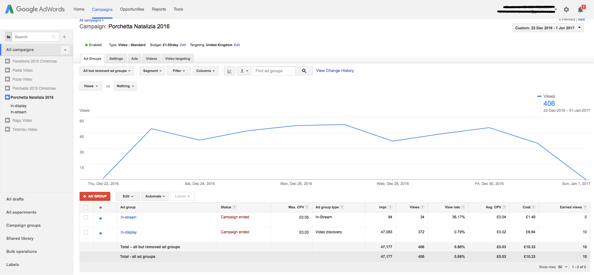Click the Next campaign link
594x275 pixels.
(581, 20)
